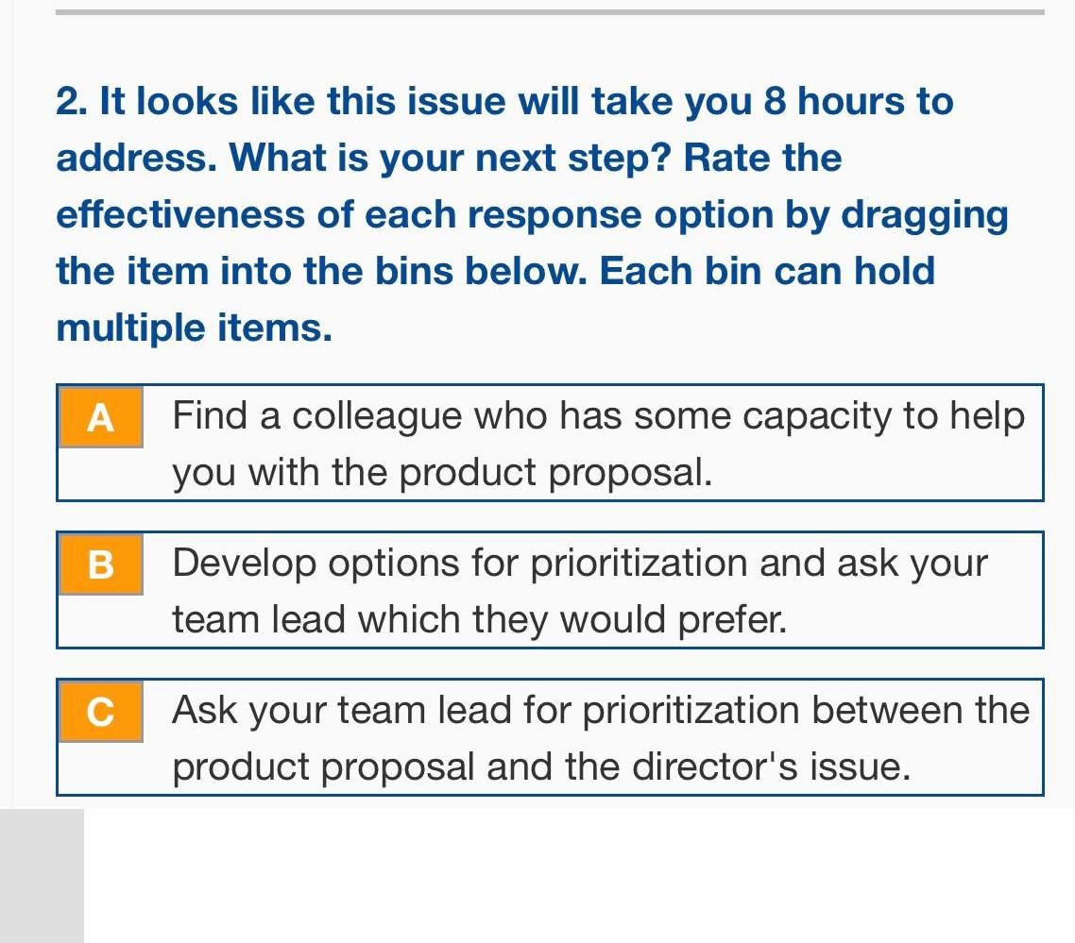The height and width of the screenshot is (943, 1075).
Task: Click the border of response card B
Action: pos(548,531)
